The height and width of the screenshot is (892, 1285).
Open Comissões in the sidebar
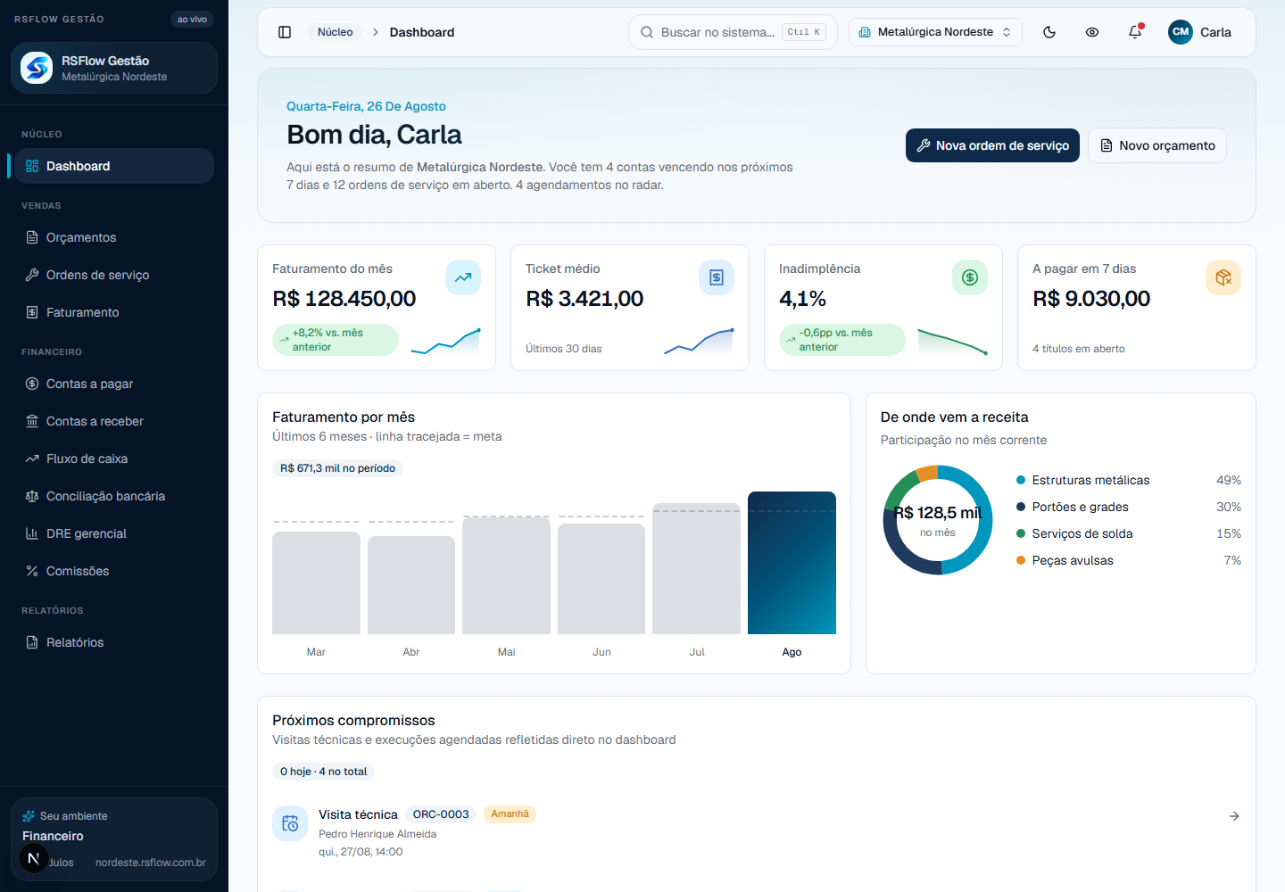(x=114, y=571)
